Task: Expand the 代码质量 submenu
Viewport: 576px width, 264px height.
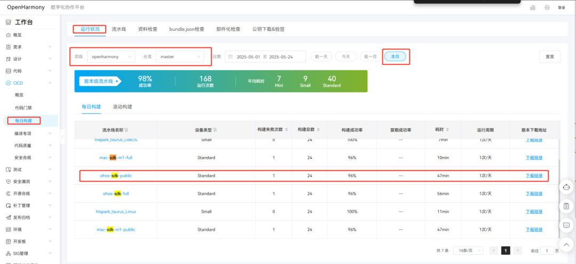Action: tap(50, 145)
